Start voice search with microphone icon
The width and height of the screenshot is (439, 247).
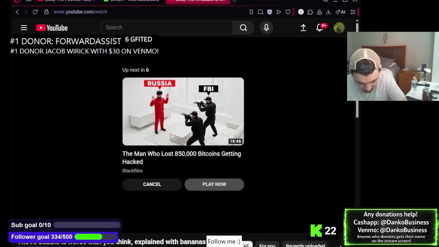(266, 27)
